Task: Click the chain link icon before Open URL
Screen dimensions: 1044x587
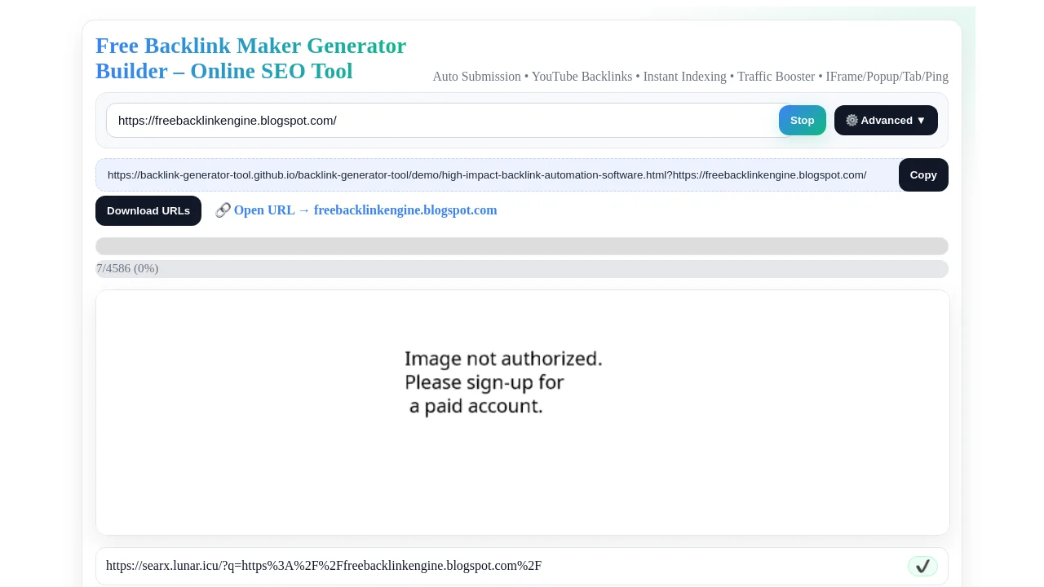Action: [223, 210]
